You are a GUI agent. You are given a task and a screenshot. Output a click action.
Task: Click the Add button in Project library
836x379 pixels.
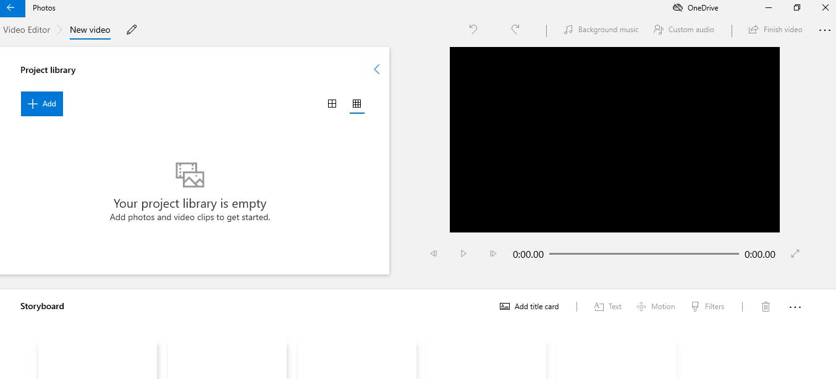(41, 103)
